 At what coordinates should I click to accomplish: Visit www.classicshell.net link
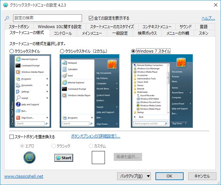pos(24,176)
